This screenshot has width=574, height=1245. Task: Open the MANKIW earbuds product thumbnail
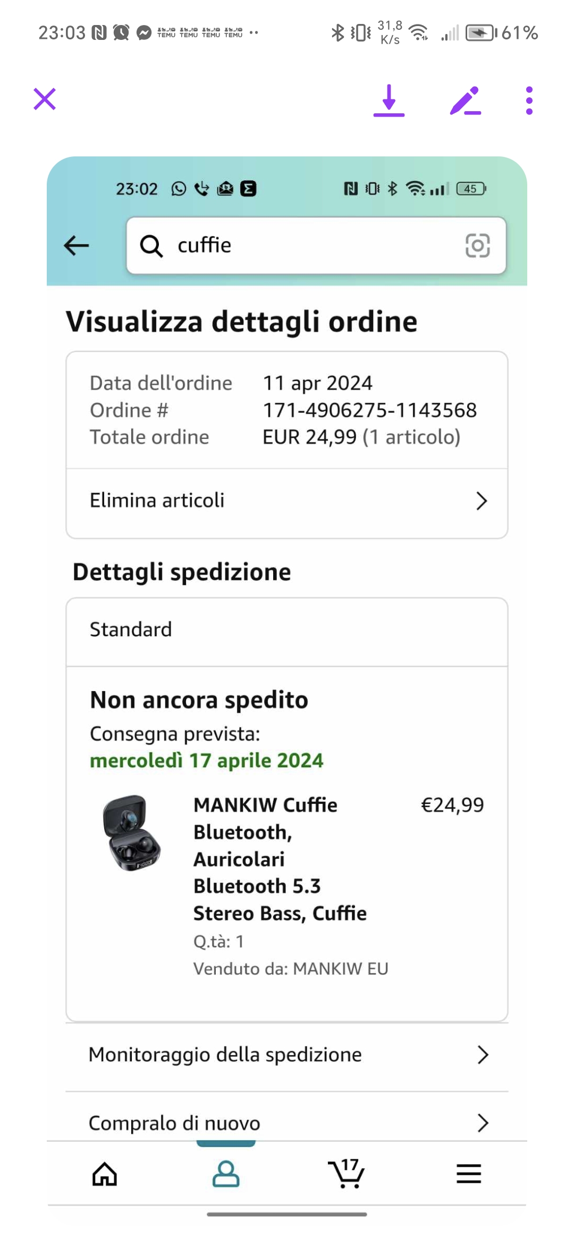132,833
